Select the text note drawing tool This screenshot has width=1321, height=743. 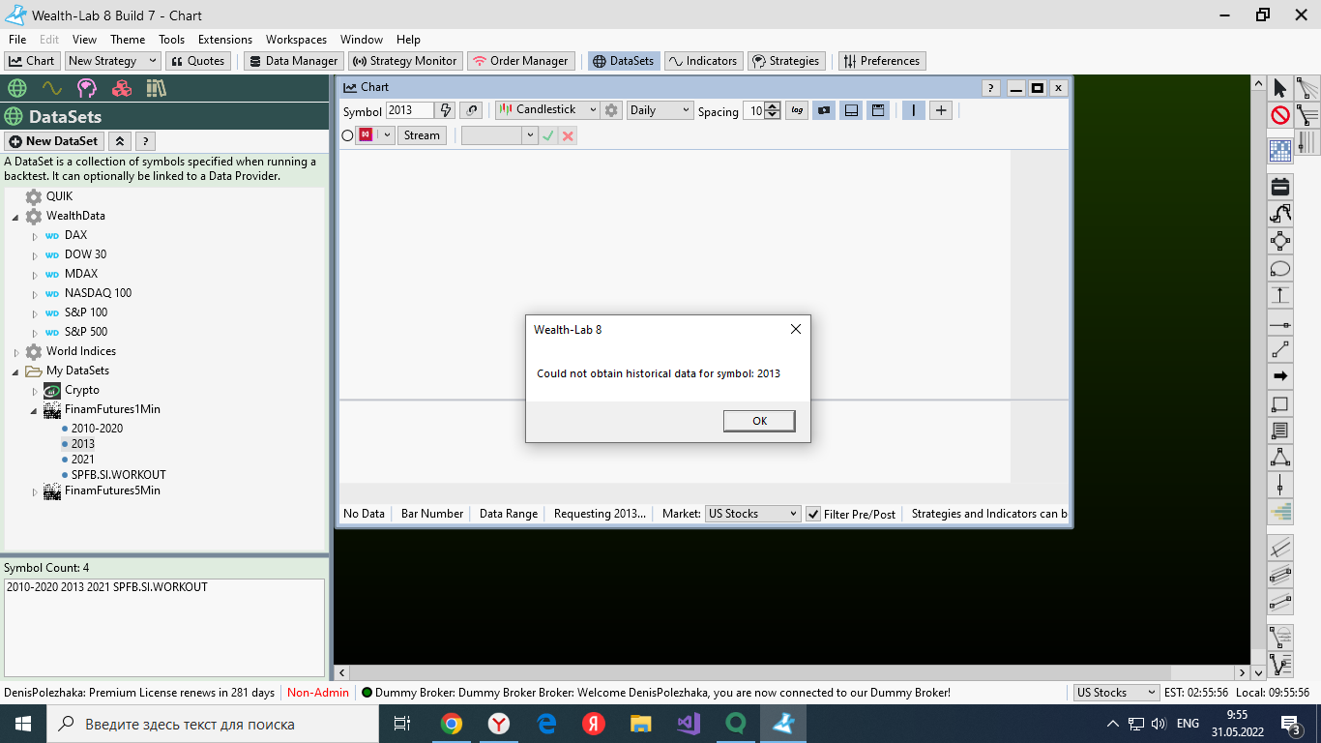[1280, 431]
